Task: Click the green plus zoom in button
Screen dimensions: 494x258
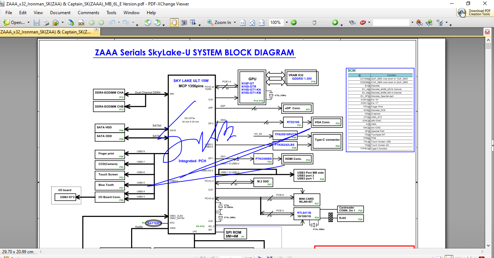Action: coord(335,23)
